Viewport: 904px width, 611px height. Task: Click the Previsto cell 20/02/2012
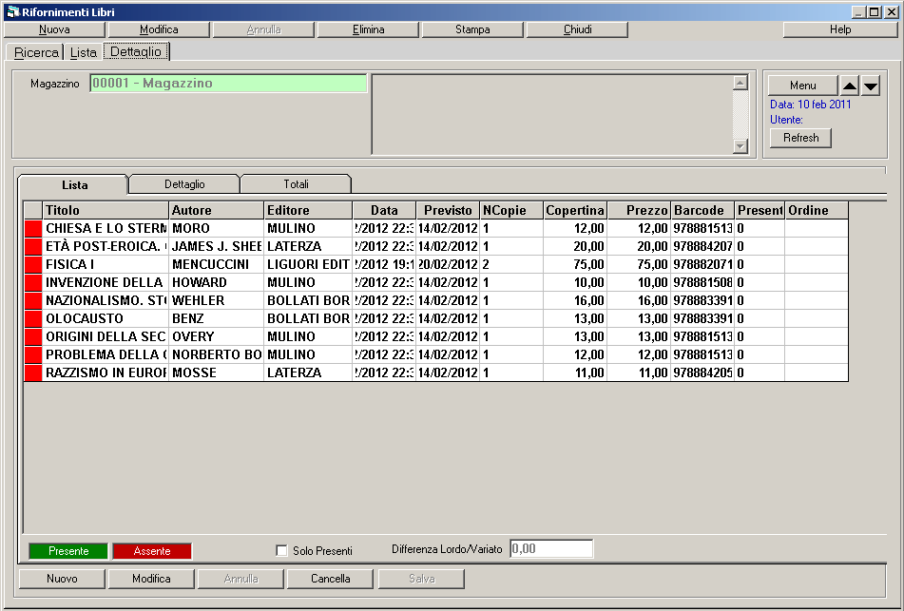448,264
